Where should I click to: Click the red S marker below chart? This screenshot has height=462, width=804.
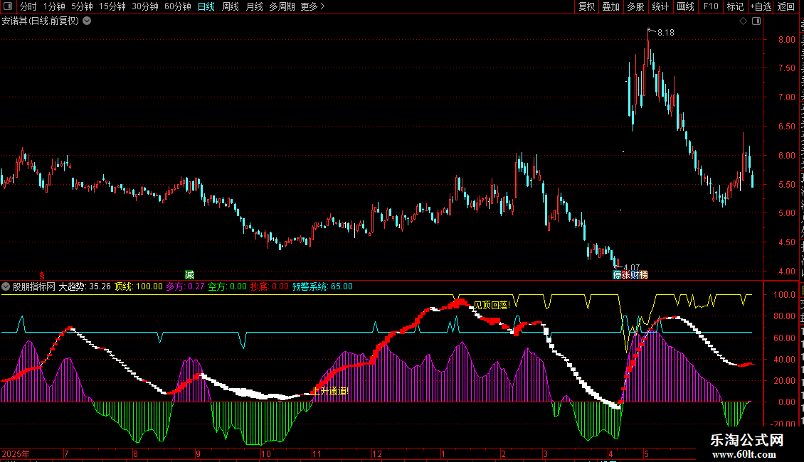[42, 276]
